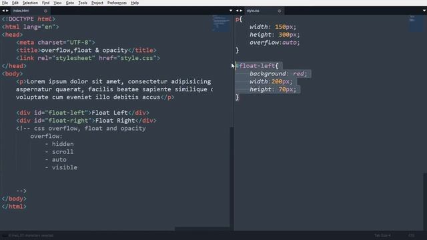Image resolution: width=427 pixels, height=240 pixels.
Task: Click the index.html minimap
Action: pyautogui.click(x=221, y=23)
